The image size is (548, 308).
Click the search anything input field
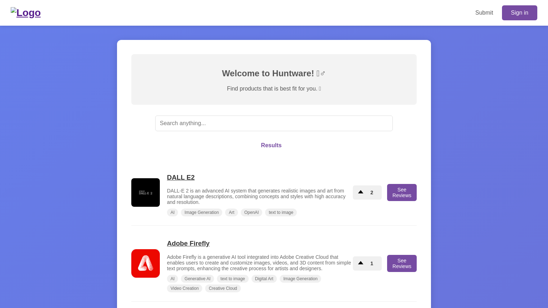(x=274, y=123)
